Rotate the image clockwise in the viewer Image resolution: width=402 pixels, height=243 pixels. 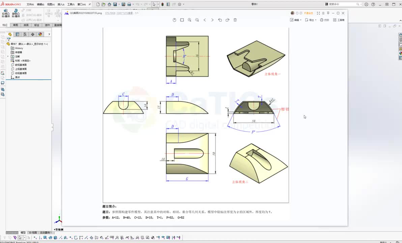tap(227, 20)
